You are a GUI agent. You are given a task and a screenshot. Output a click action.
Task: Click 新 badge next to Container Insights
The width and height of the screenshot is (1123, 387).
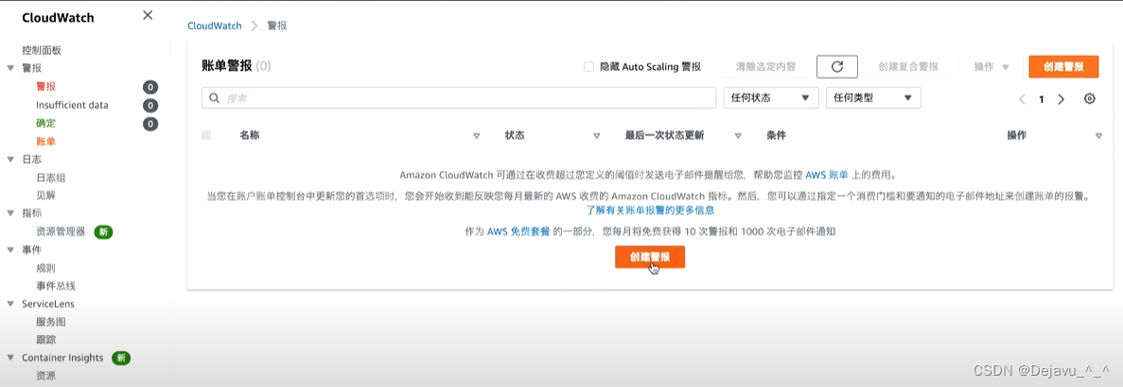pos(121,358)
